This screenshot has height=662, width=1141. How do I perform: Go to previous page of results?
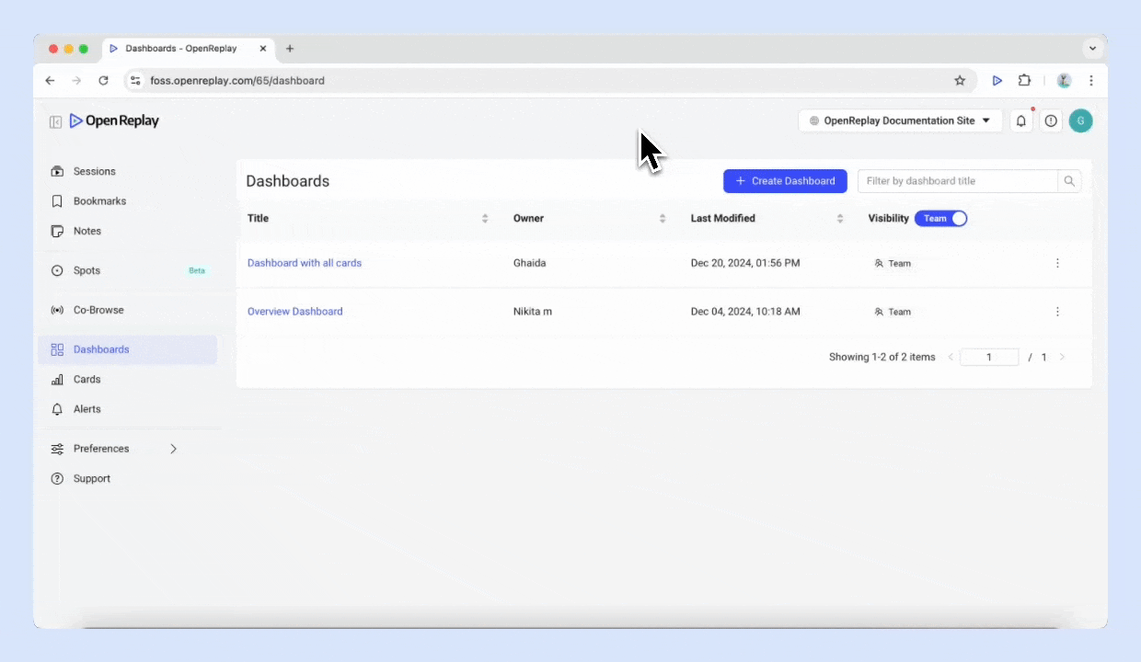951,357
